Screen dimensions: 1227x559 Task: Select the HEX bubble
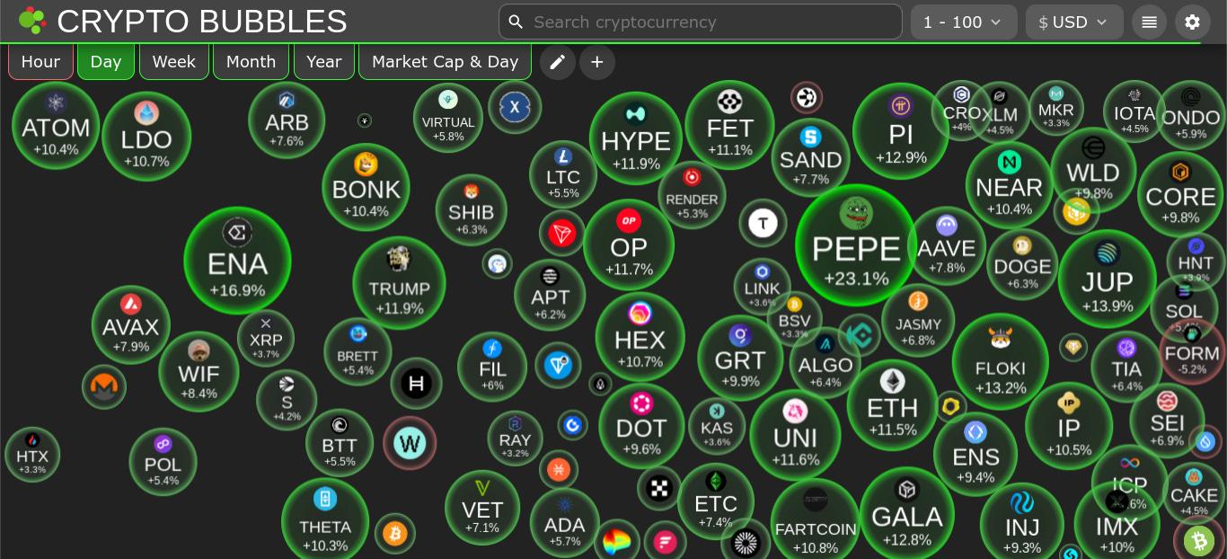click(640, 337)
